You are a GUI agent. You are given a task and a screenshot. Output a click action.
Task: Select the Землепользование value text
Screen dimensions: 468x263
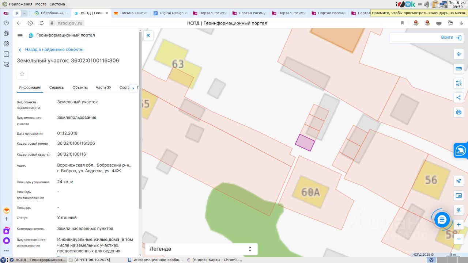coord(77,118)
